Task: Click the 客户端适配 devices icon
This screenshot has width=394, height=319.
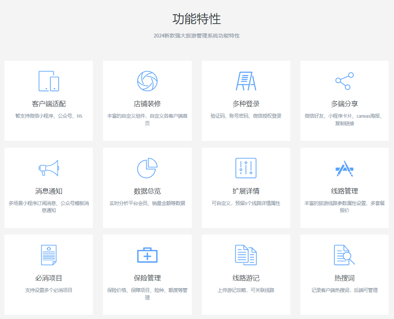Action: coord(49,81)
